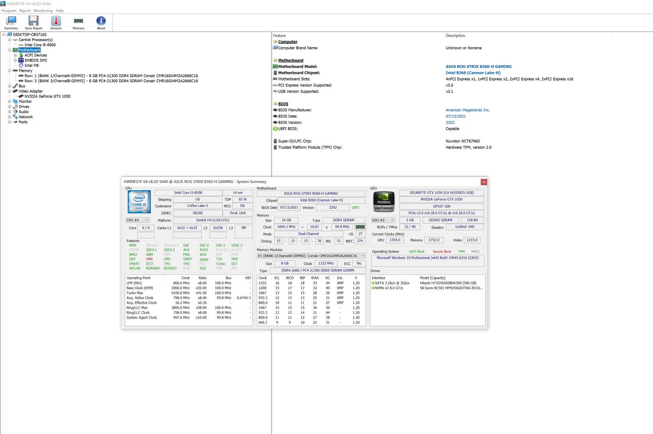This screenshot has height=434, width=653.
Task: Open the Help menu
Action: point(60,11)
